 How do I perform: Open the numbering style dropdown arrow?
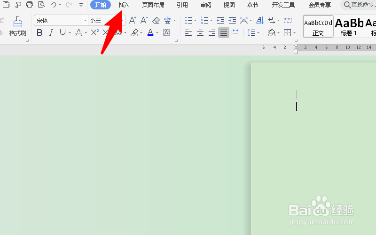[x=211, y=21]
